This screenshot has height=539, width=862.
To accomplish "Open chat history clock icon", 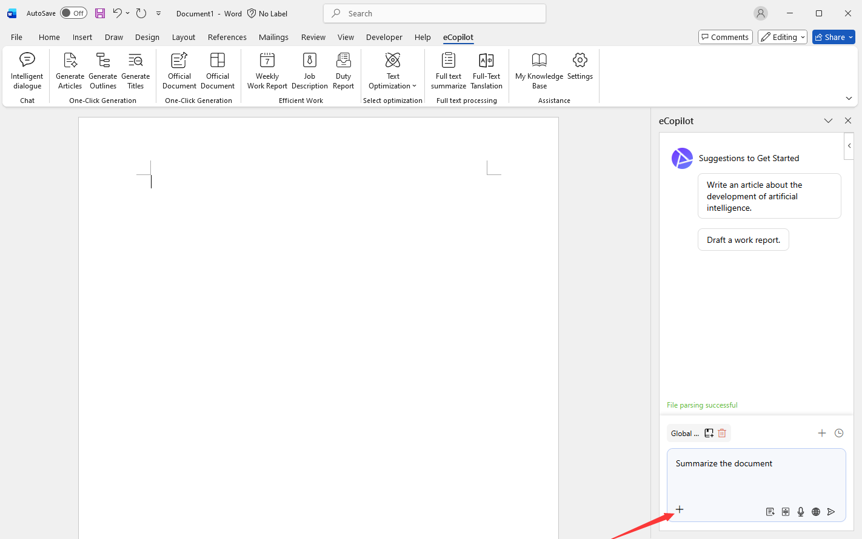I will (839, 433).
